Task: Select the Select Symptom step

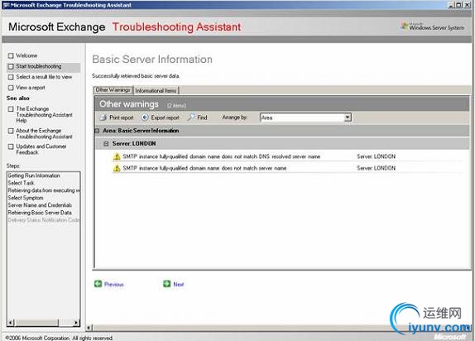Action: click(x=26, y=198)
